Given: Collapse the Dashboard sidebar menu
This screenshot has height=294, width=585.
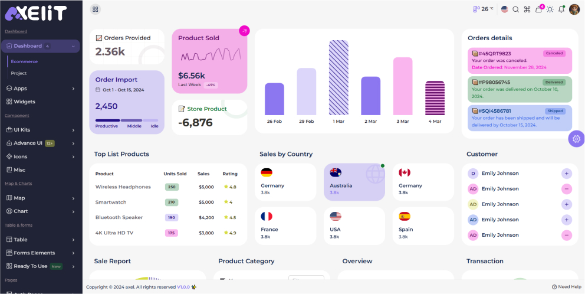Looking at the screenshot, I should [40, 46].
